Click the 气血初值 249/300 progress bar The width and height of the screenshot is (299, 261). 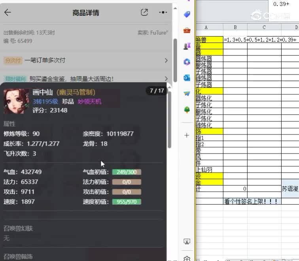127,172
